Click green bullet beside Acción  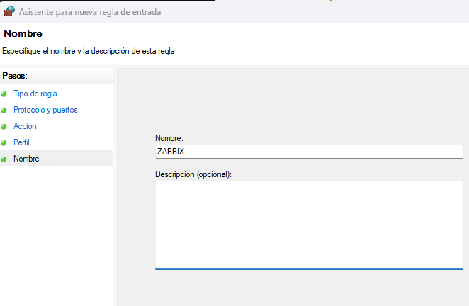[4, 126]
